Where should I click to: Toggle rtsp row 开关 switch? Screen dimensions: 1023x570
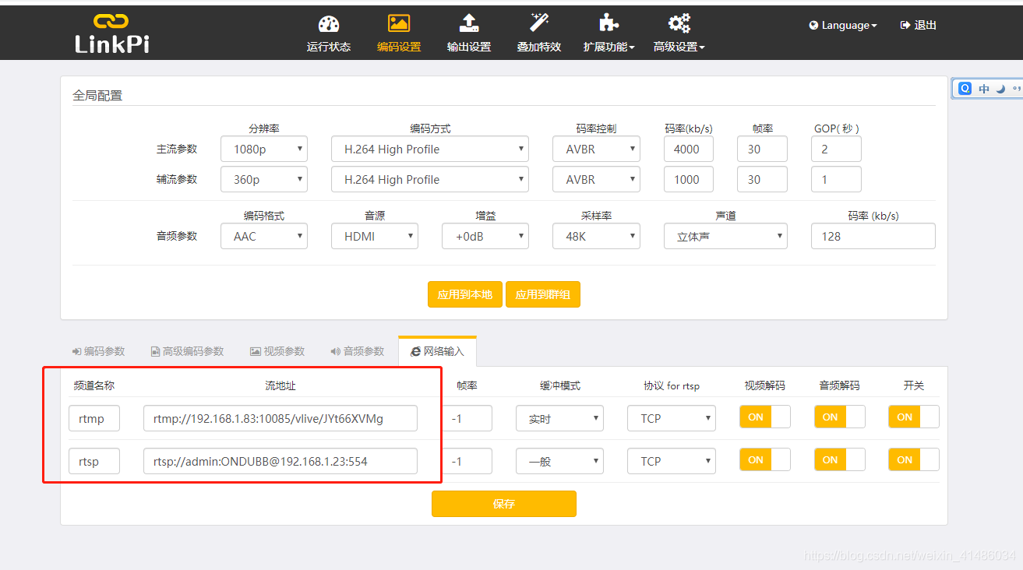[913, 459]
